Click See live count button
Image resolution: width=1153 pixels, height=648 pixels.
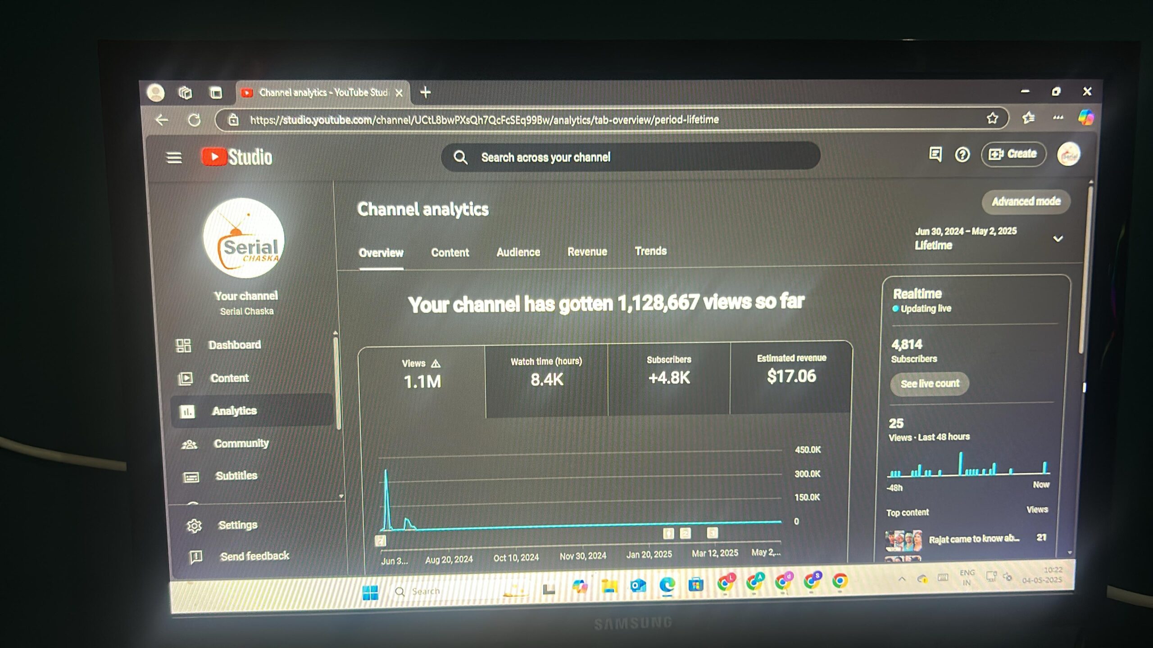pos(930,384)
